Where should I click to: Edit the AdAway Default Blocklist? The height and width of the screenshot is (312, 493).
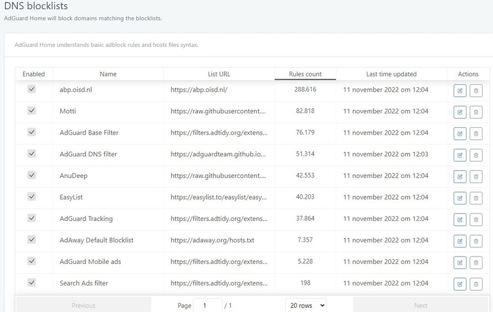pyautogui.click(x=460, y=241)
